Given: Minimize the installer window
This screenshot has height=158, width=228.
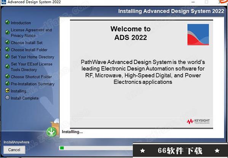Looking at the screenshot, I should point(193,2).
